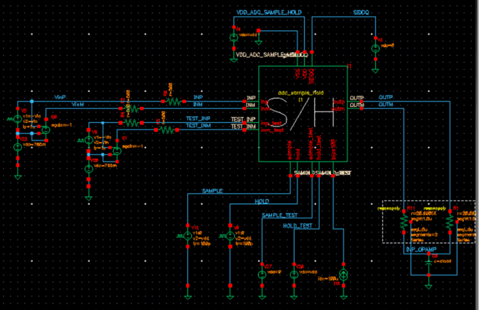
Task: Click the V5 pulse voltage source symbol
Action: (17, 119)
